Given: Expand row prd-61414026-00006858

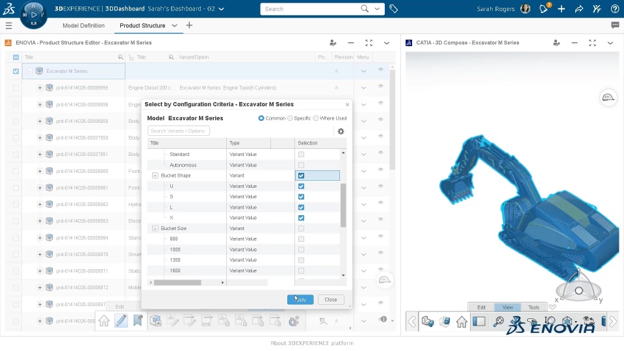Looking at the screenshot, I should click(x=40, y=121).
